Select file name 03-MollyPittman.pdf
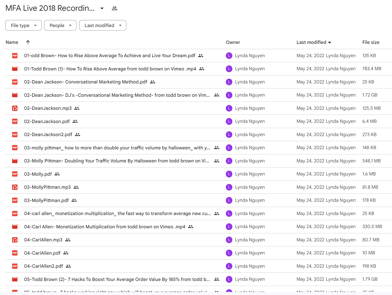Screen dimensions: 392x295 coord(46,200)
